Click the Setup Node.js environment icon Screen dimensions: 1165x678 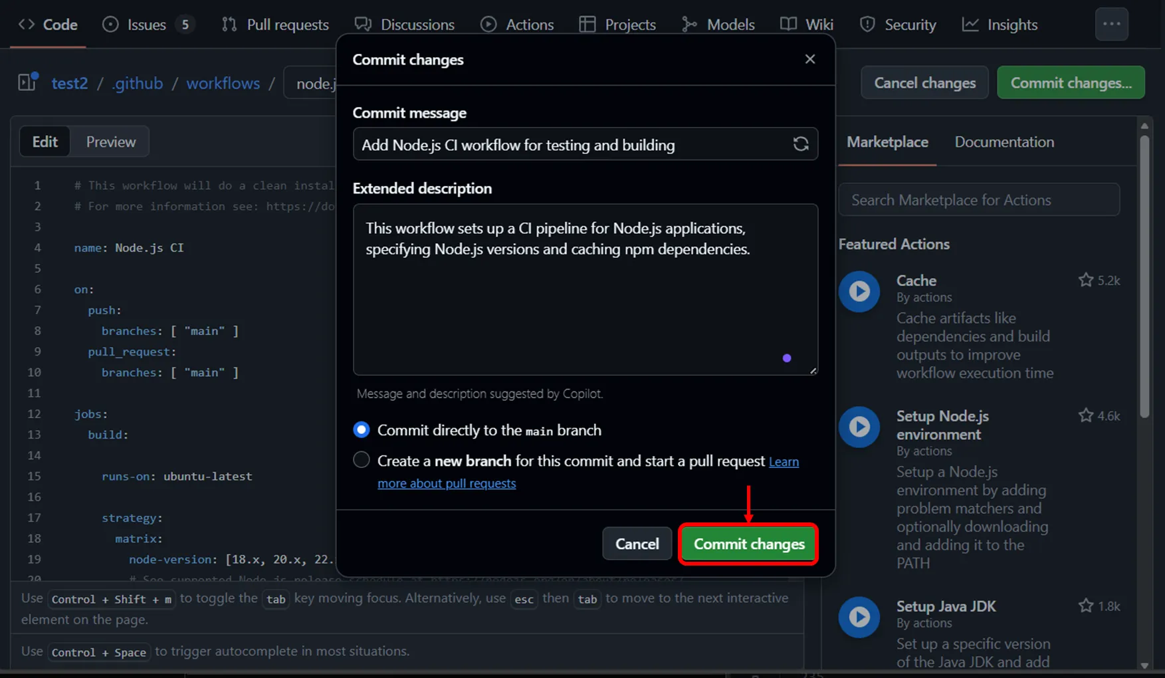pyautogui.click(x=859, y=427)
